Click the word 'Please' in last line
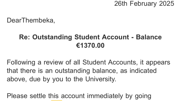 click(17, 96)
